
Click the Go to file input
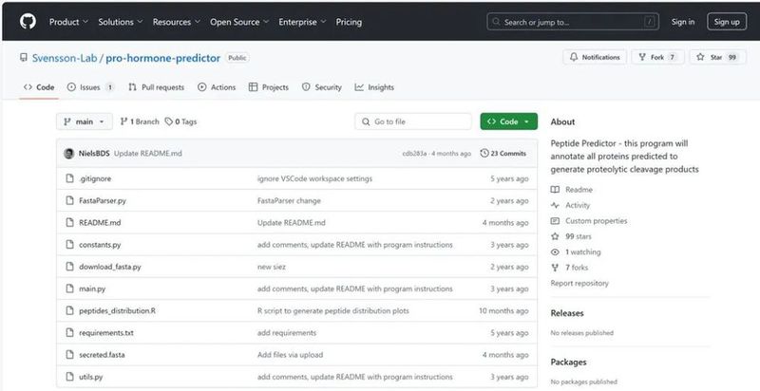413,121
